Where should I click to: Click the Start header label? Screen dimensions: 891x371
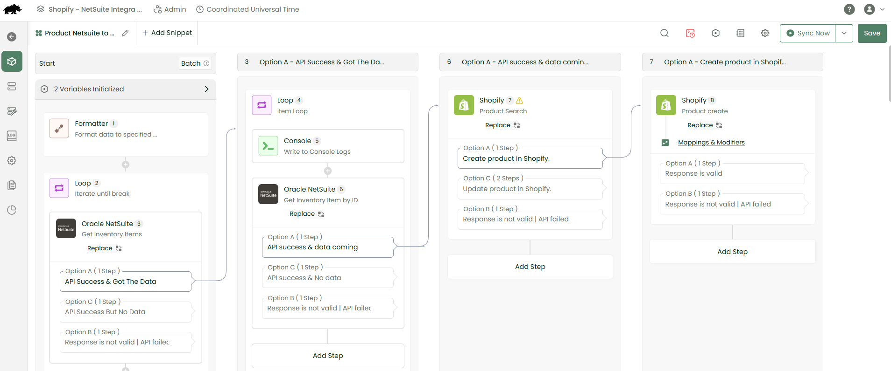(x=47, y=63)
